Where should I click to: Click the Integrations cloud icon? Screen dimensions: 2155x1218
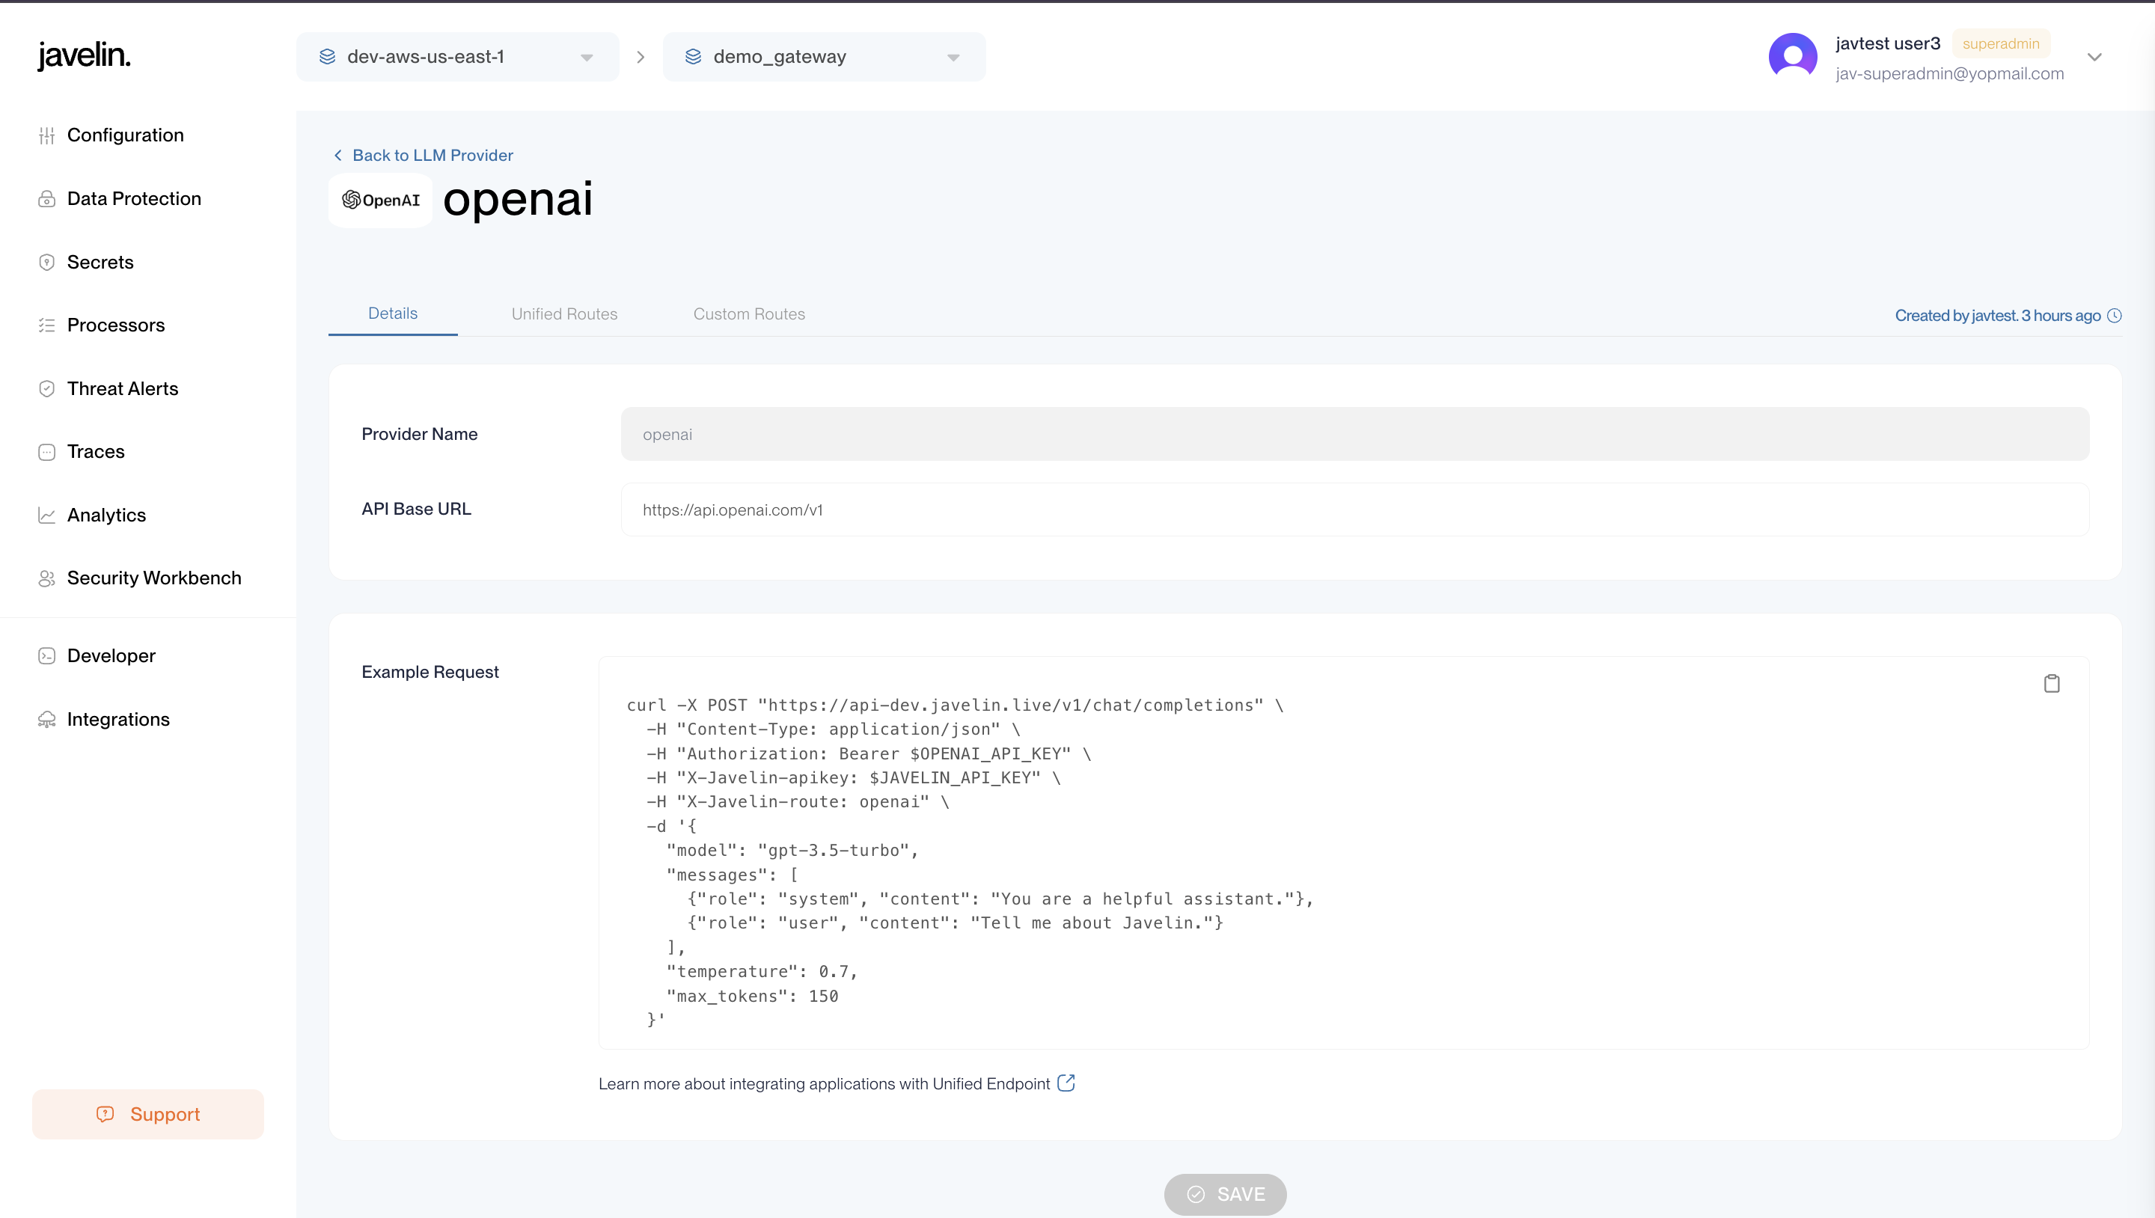point(47,720)
